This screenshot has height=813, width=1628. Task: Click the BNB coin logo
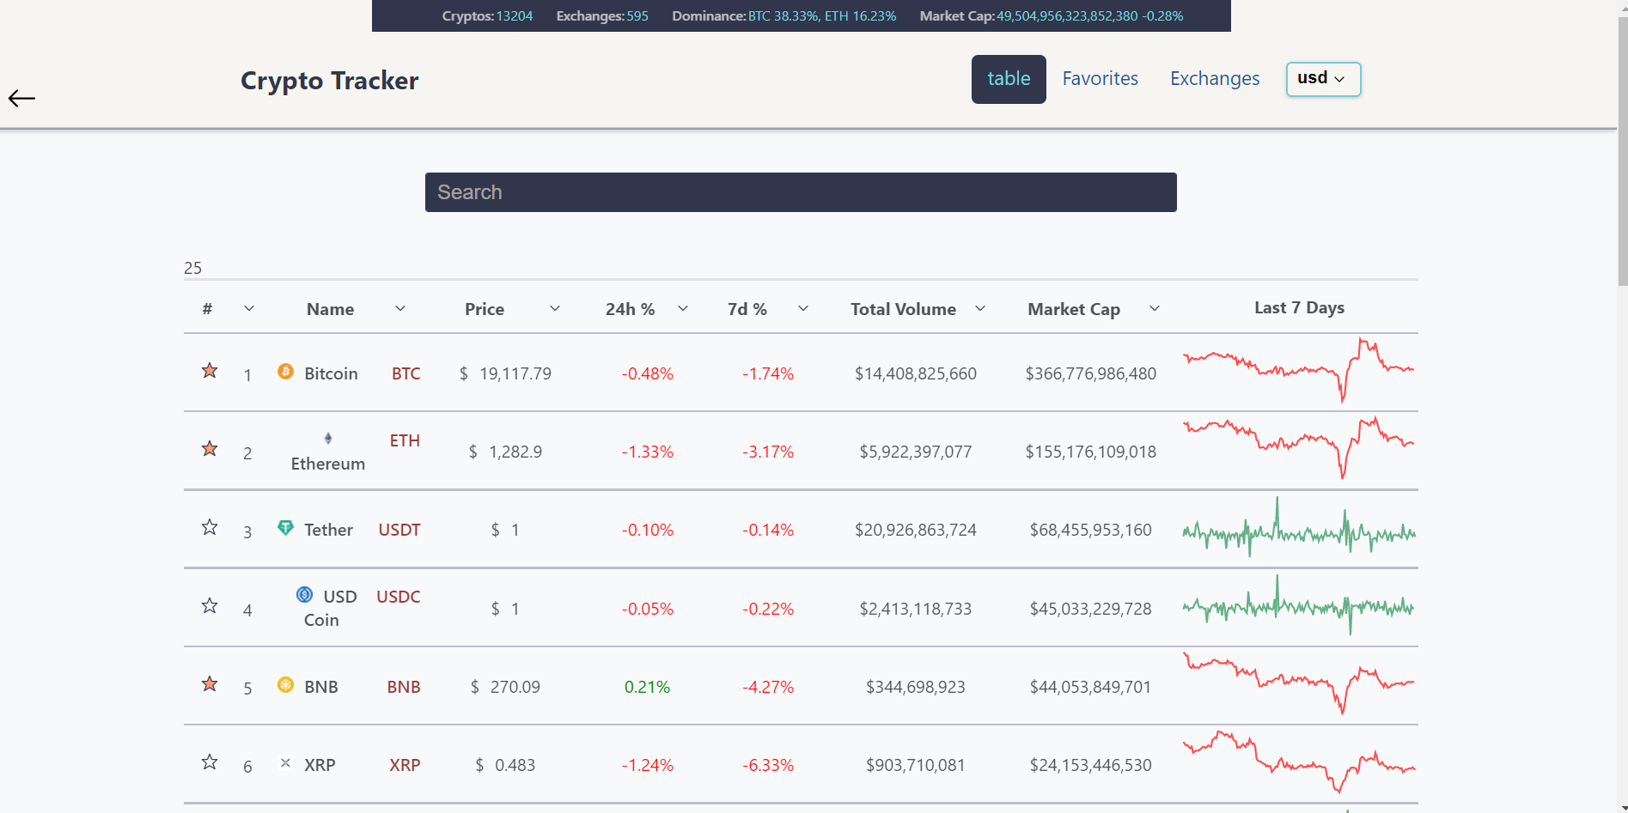coord(285,684)
